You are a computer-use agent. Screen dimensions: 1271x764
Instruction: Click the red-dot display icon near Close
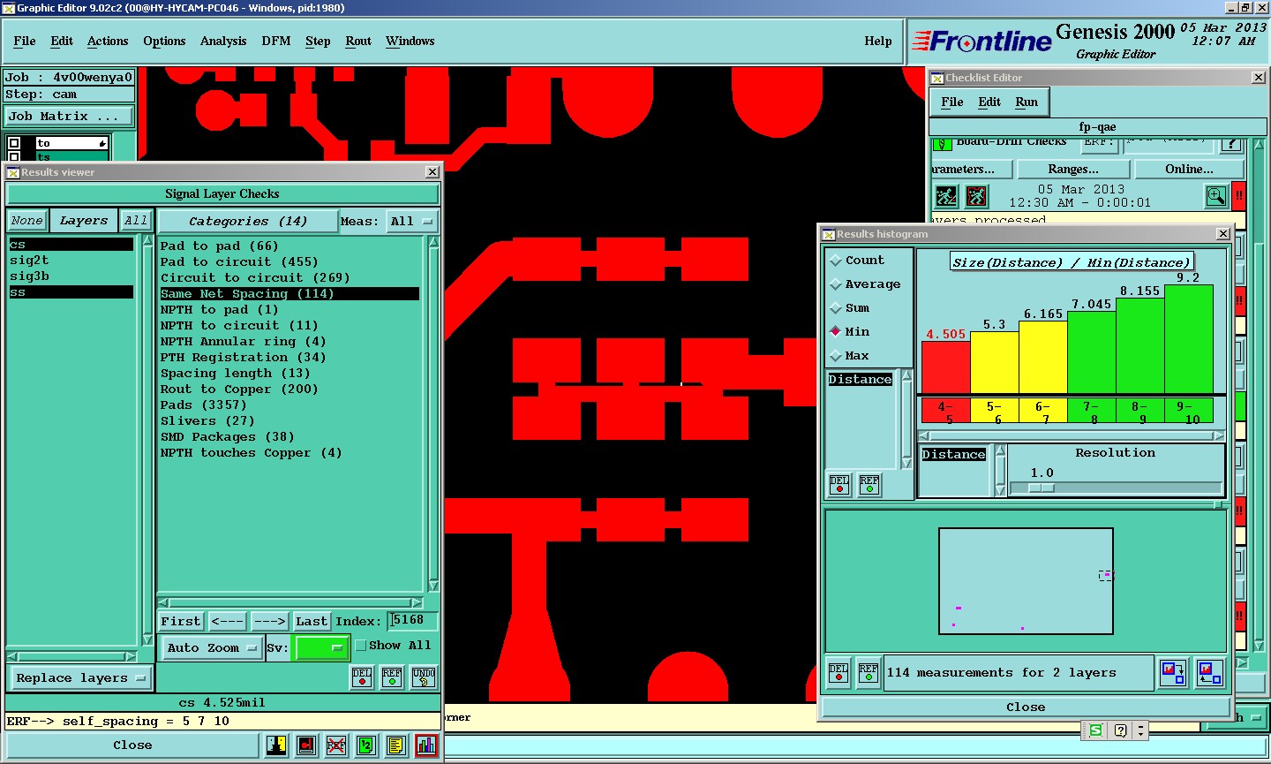point(306,745)
